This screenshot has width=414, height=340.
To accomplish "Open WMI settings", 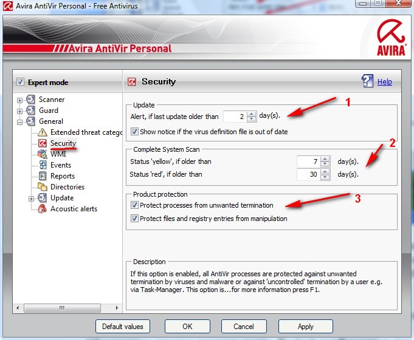I will (58, 154).
